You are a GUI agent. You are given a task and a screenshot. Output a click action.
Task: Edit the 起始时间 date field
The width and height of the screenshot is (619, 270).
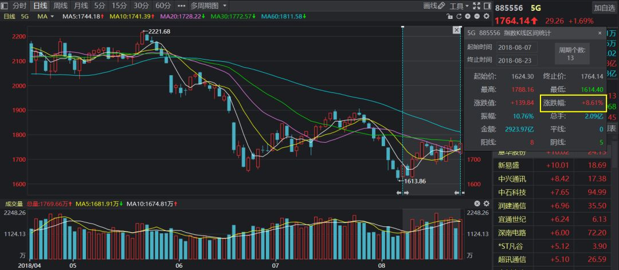(x=516, y=48)
